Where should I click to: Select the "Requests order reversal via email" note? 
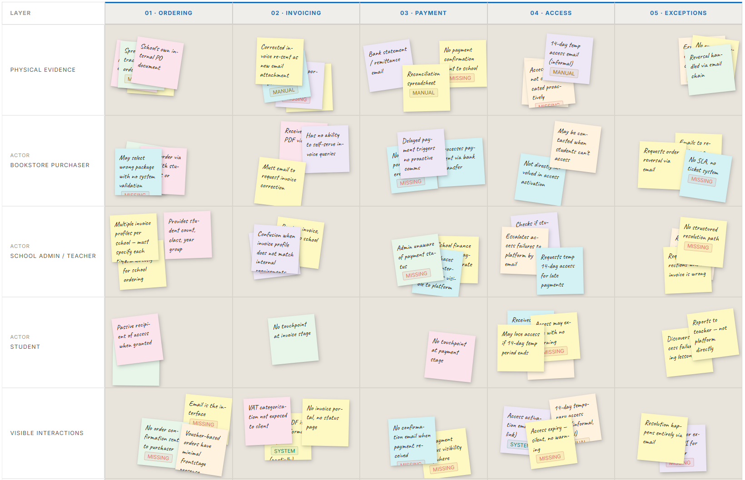(x=661, y=166)
